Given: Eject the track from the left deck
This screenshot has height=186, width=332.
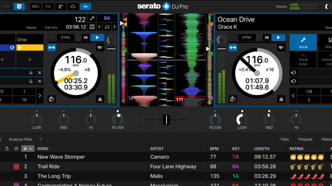Looking at the screenshot, I should 100,99.
